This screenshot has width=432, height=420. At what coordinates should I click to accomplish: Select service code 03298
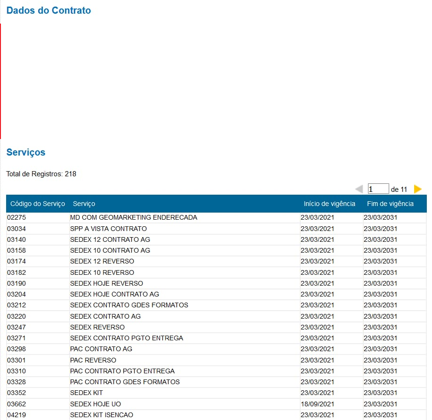coord(16,349)
